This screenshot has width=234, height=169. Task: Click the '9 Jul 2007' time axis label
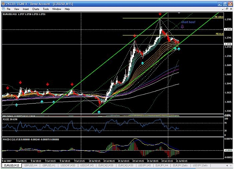tap(7, 161)
